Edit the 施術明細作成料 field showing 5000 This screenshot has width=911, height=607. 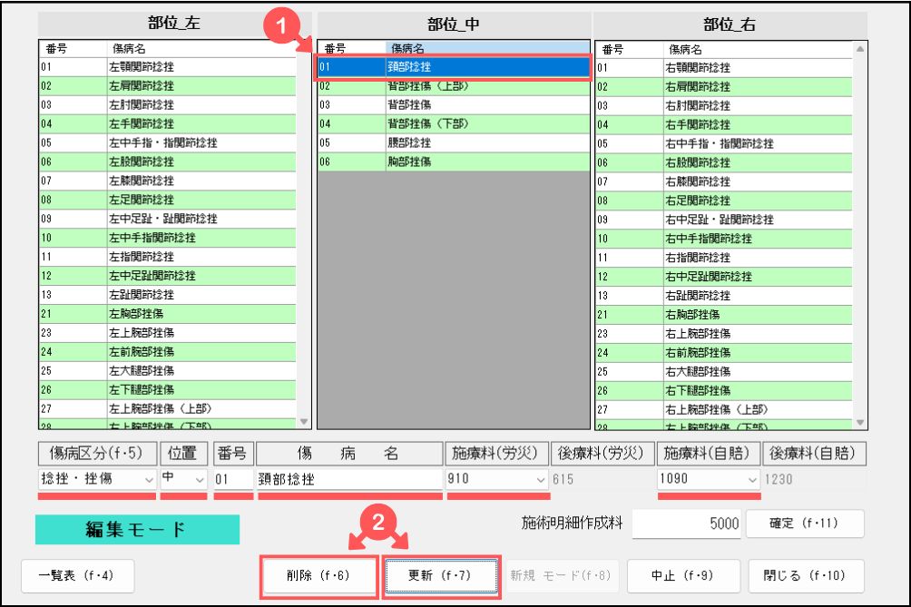click(x=686, y=524)
